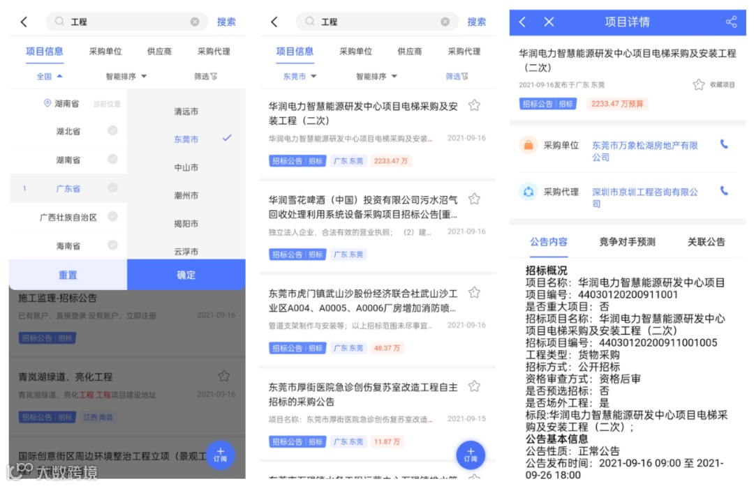The height and width of the screenshot is (486, 754).
Task: Switch to 供应商 tab in left screen
Action: tap(159, 52)
